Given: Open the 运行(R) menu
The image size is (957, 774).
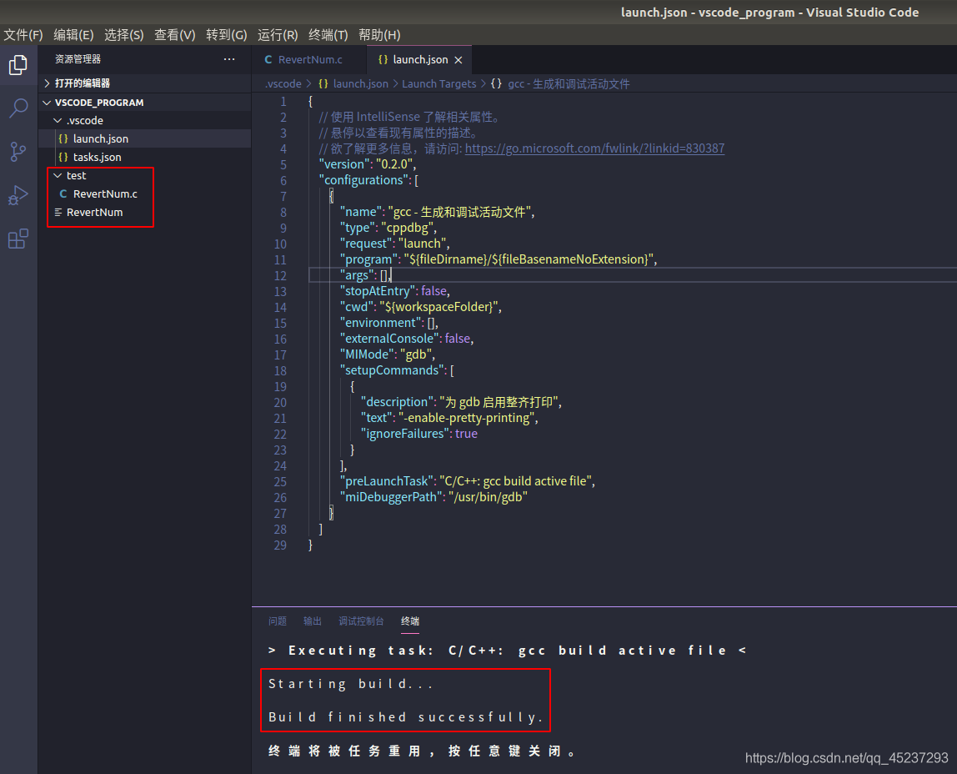Looking at the screenshot, I should (x=278, y=35).
